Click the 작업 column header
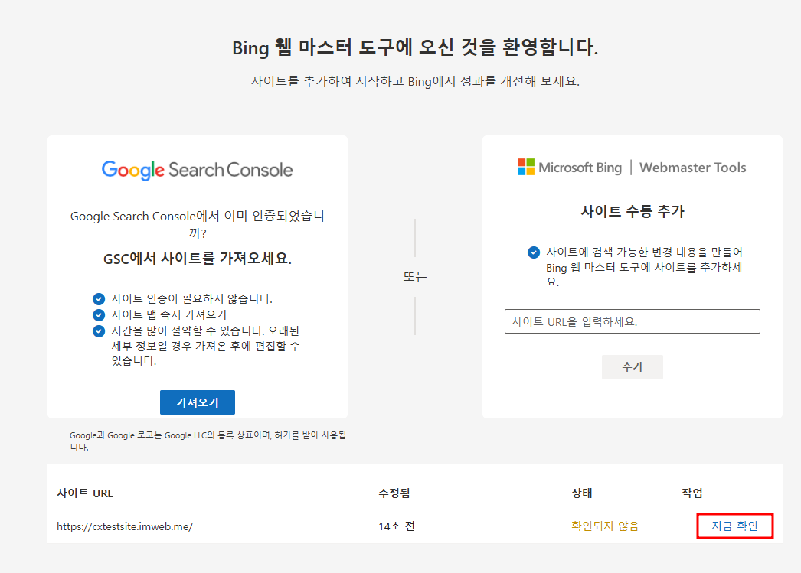 click(692, 493)
